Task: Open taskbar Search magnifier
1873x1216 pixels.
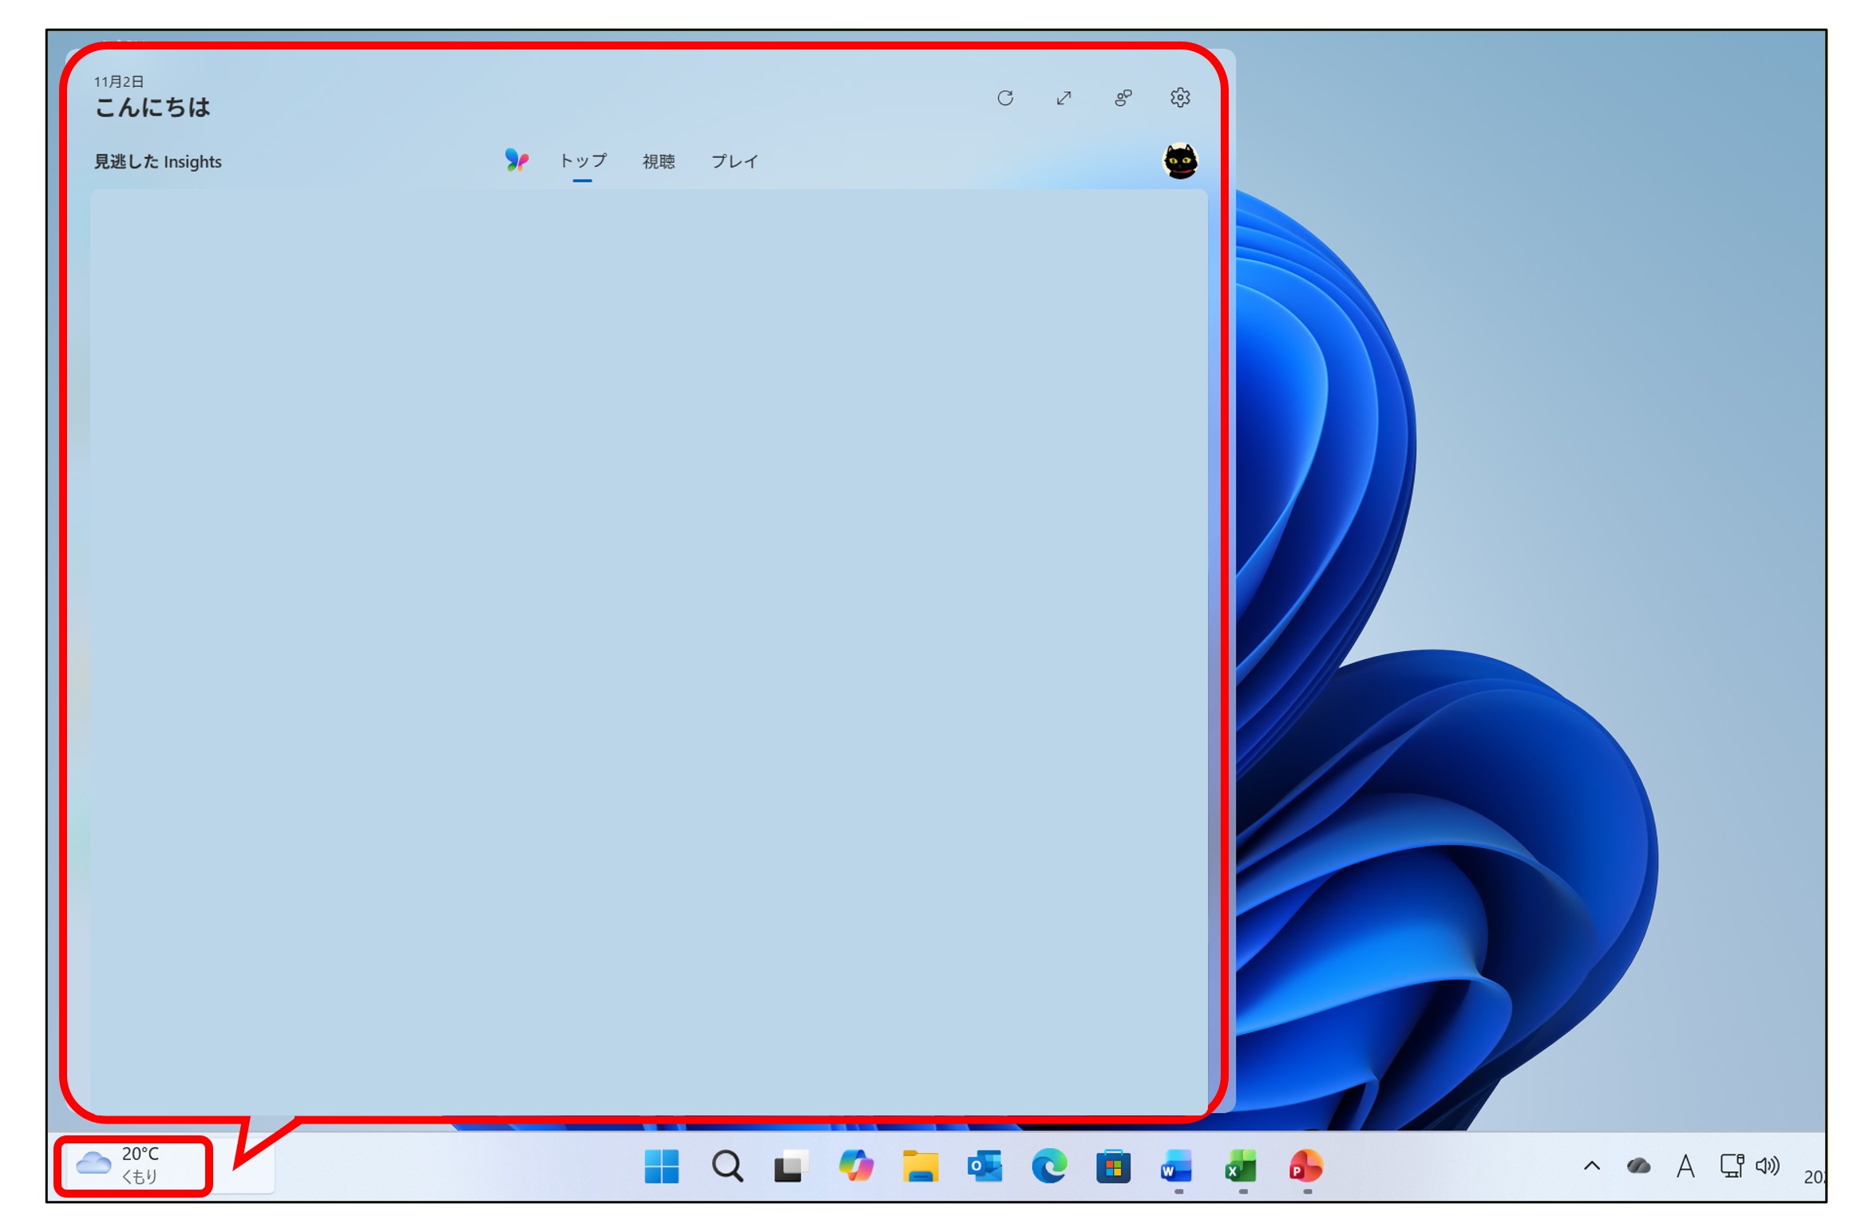Action: 727,1167
